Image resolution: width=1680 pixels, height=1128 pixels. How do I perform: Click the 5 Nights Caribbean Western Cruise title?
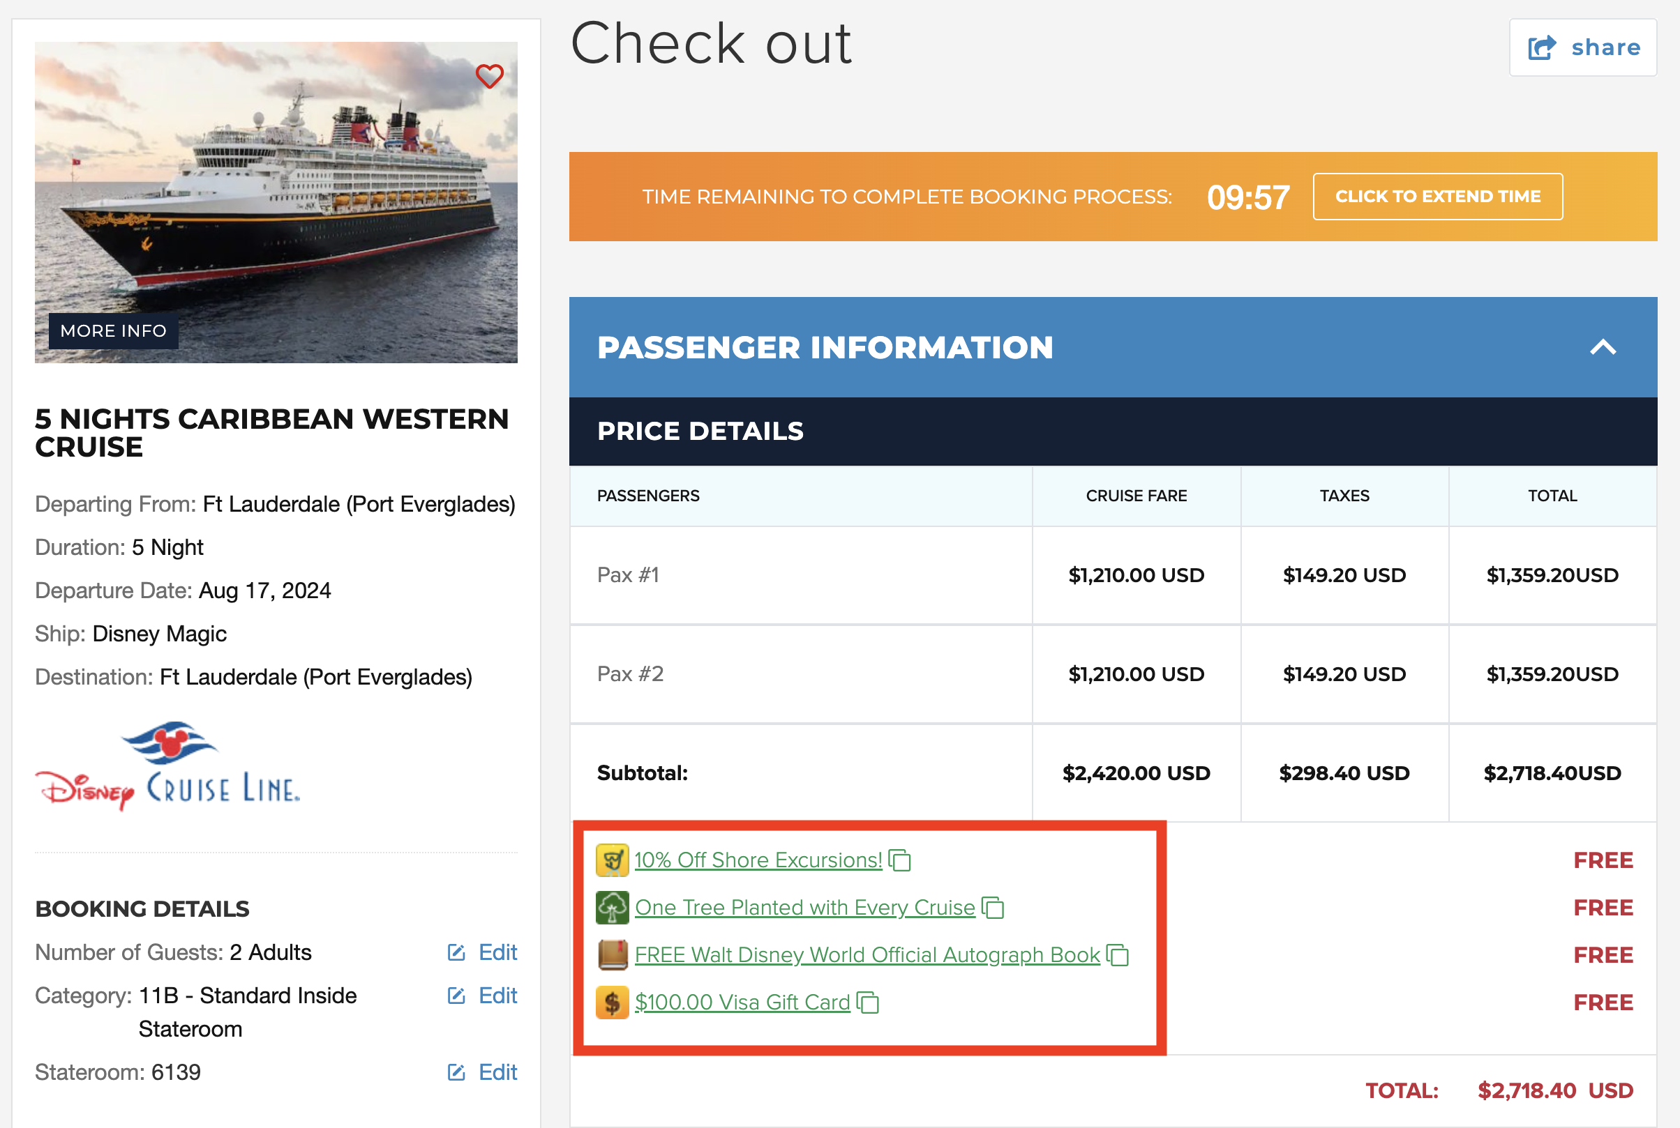[272, 432]
